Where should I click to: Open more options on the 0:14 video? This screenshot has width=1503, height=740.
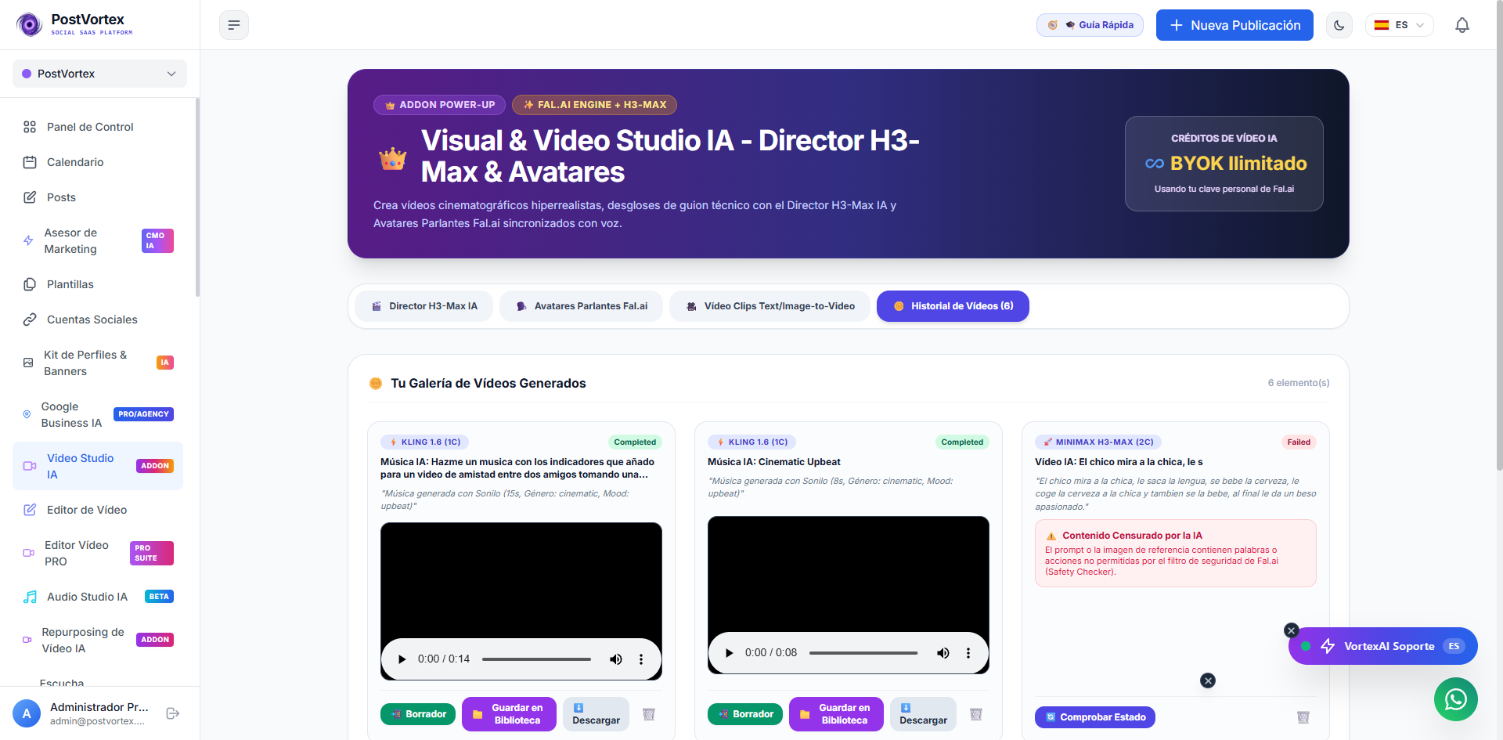[641, 659]
